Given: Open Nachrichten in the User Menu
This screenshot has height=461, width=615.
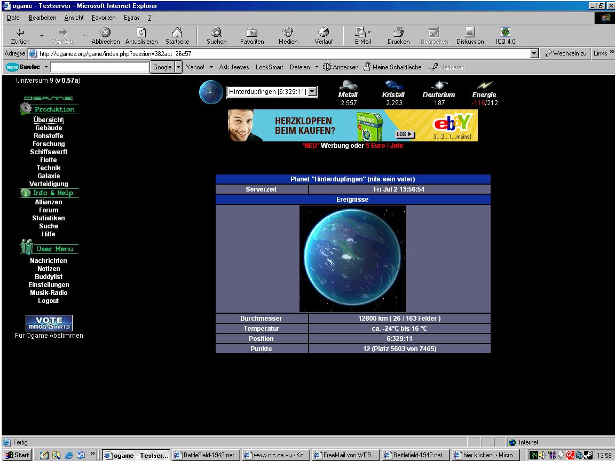Looking at the screenshot, I should coord(49,261).
